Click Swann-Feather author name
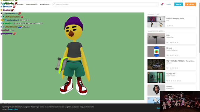 click(x=171, y=76)
